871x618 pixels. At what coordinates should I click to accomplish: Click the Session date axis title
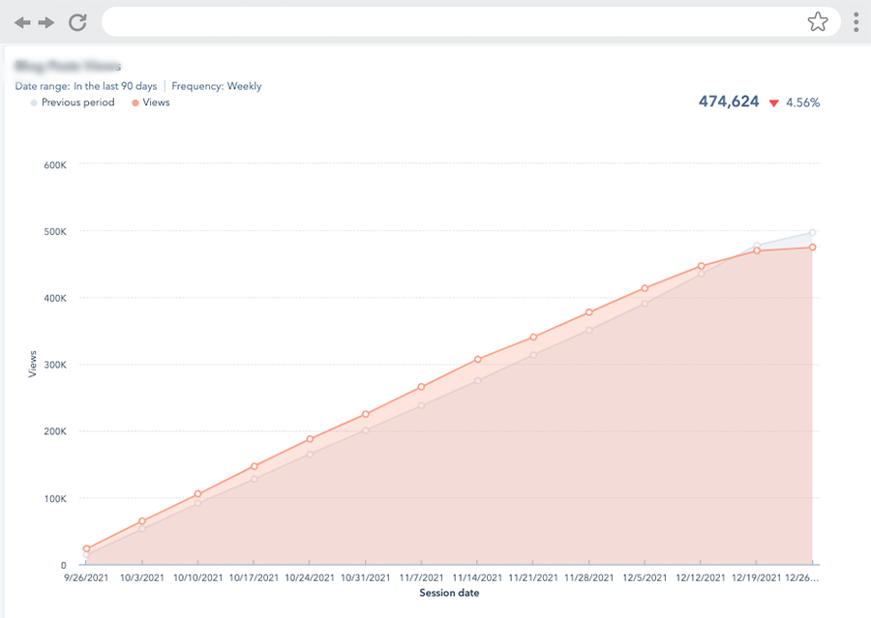coord(449,593)
